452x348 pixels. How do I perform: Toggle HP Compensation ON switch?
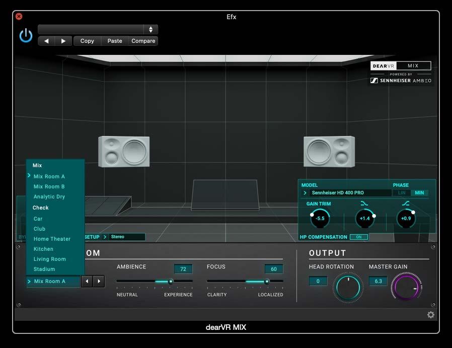pyautogui.click(x=359, y=237)
